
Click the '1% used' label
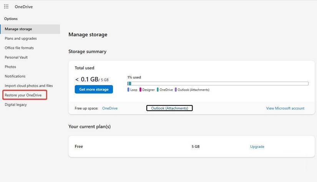134,77
